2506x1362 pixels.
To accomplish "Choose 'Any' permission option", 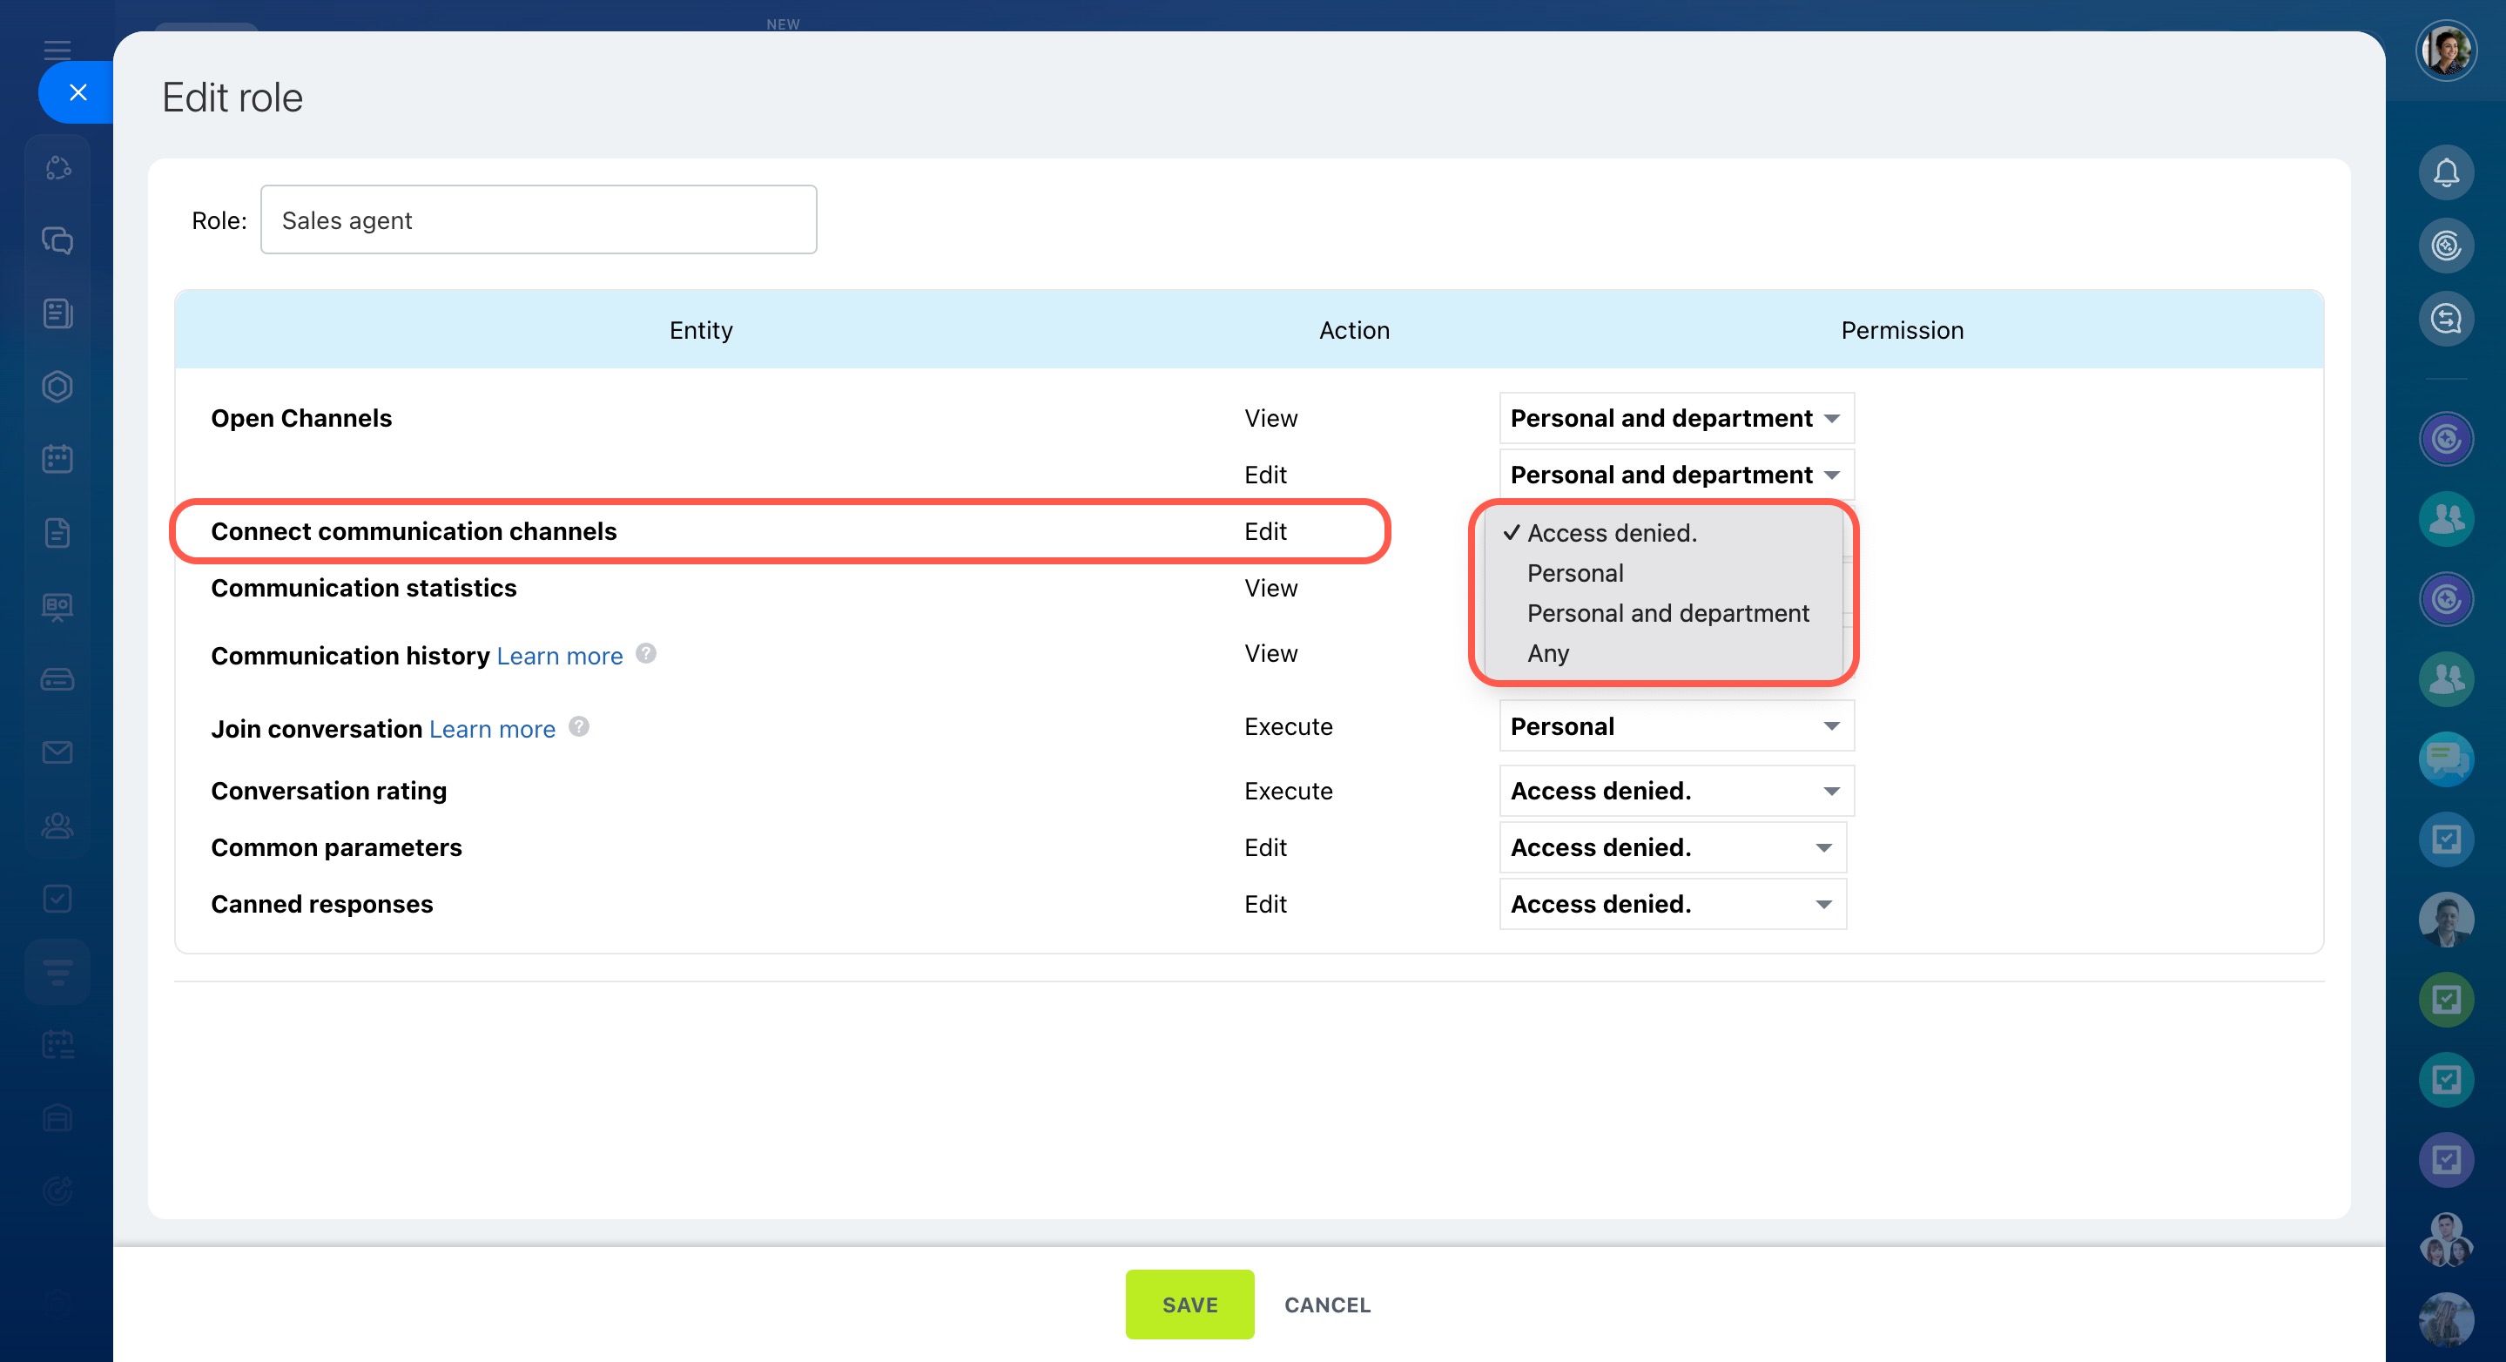I will click(1546, 653).
